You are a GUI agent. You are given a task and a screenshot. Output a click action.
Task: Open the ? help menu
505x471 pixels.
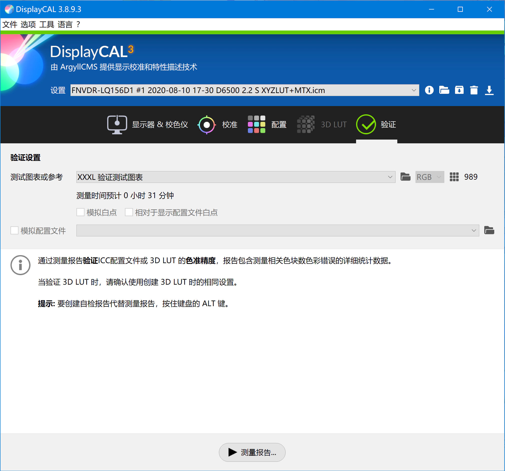[x=78, y=25]
